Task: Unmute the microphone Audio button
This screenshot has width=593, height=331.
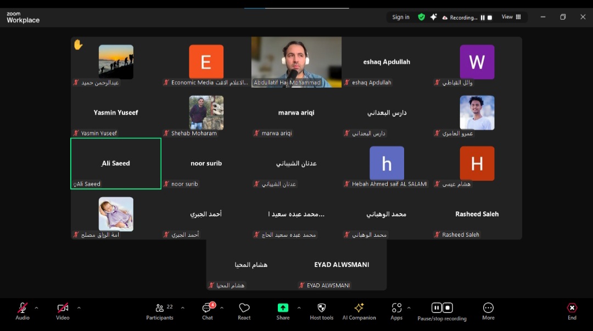Action: pyautogui.click(x=23, y=311)
